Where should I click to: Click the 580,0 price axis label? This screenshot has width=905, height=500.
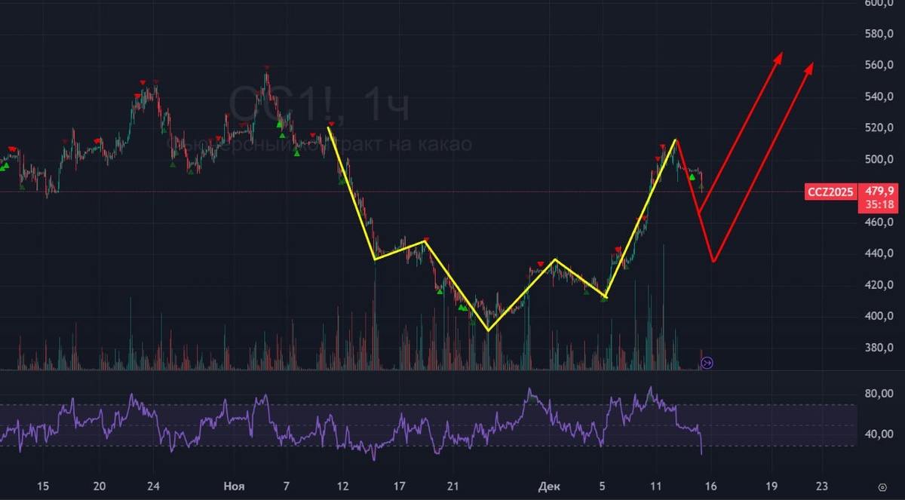pyautogui.click(x=879, y=34)
